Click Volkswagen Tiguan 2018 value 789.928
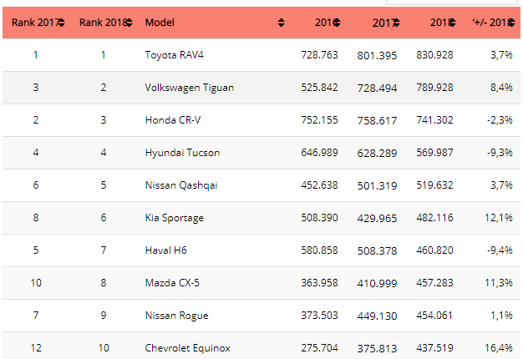The height and width of the screenshot is (359, 523). (x=434, y=88)
